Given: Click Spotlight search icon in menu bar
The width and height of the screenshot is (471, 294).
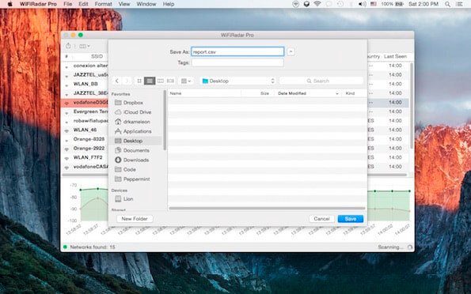Looking at the screenshot, I should (447, 4).
